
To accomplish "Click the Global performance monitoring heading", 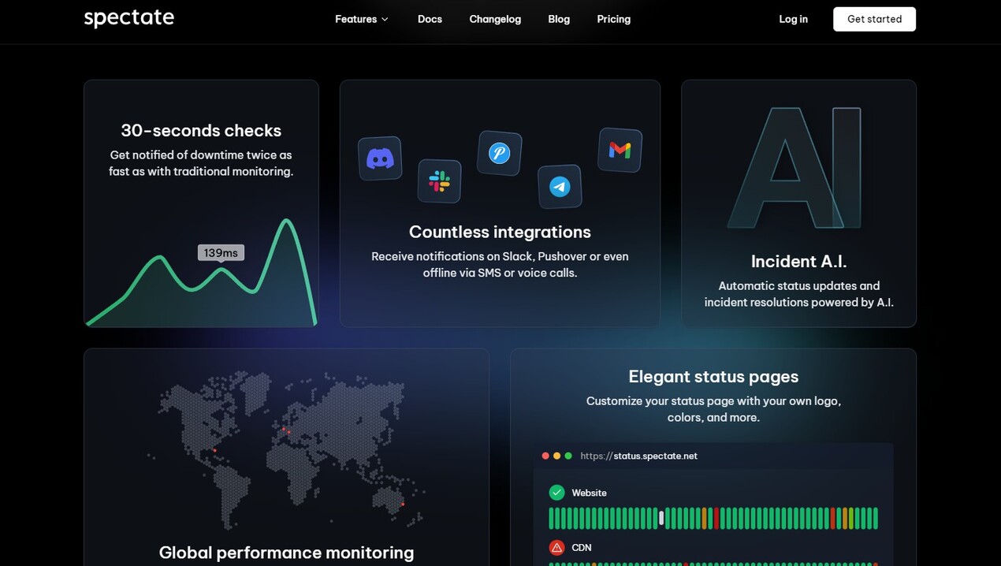I will (286, 552).
